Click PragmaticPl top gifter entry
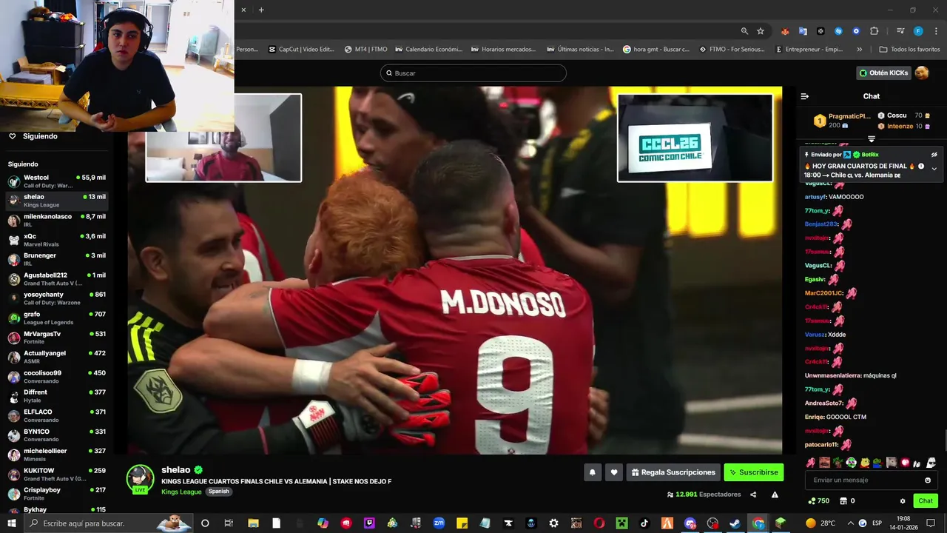 [842, 121]
